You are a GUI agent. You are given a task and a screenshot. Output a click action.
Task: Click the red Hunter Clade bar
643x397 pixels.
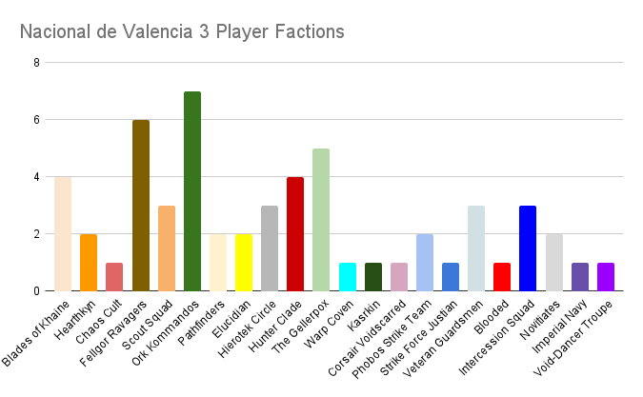pyautogui.click(x=295, y=233)
